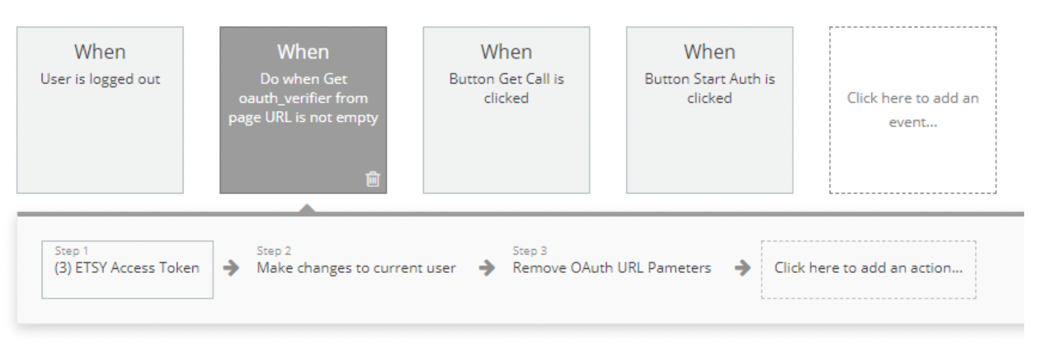Image resolution: width=1042 pixels, height=353 pixels.
Task: Open the '(3) ETSY Access Token' action
Action: click(x=127, y=270)
